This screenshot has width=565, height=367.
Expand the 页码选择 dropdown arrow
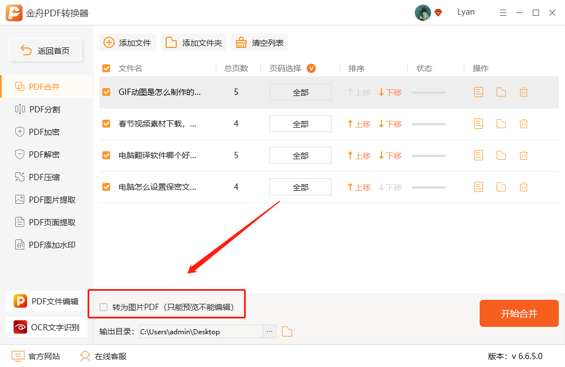point(311,68)
